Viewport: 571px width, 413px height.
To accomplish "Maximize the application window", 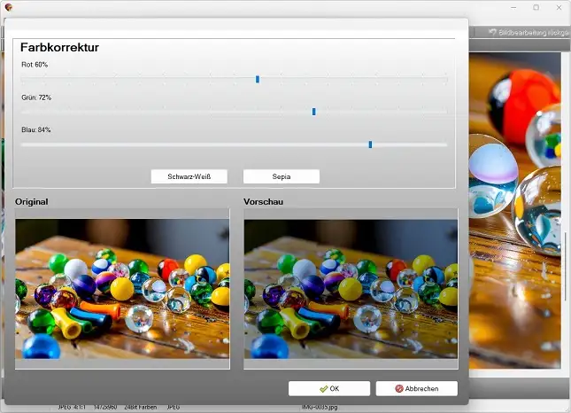I will pos(536,7).
